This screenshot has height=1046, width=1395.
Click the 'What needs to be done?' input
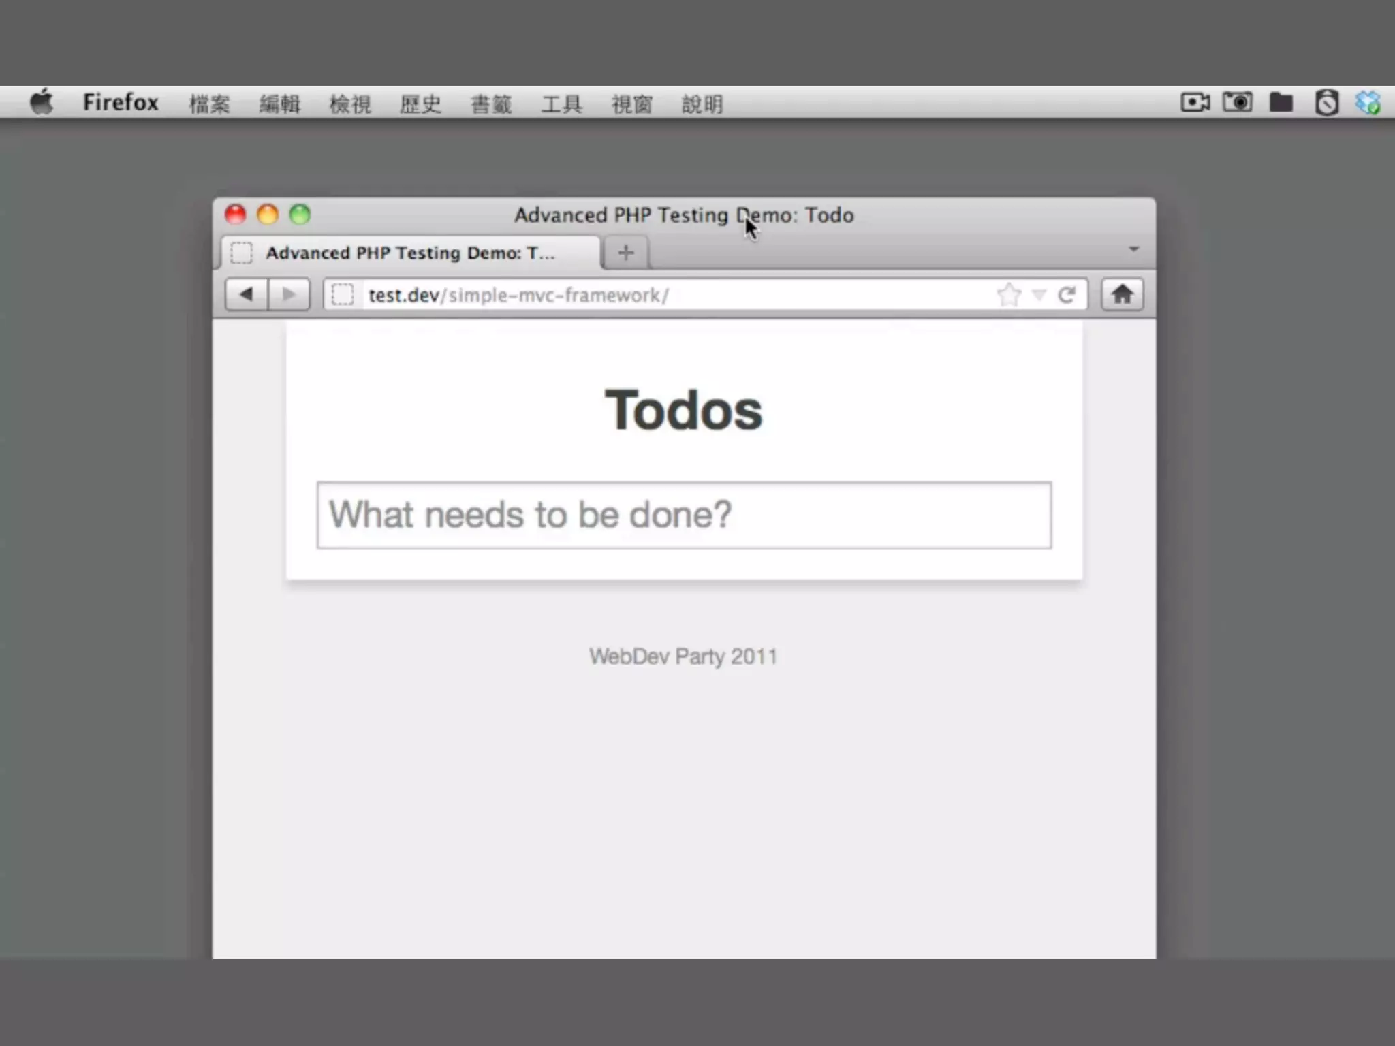684,515
